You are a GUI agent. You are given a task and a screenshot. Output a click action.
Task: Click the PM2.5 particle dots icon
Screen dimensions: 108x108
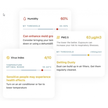tap(58, 37)
